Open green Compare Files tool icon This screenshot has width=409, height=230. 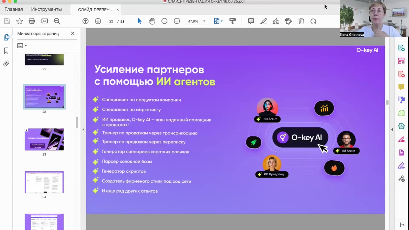pos(401,113)
